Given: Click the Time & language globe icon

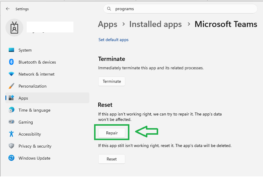Looking at the screenshot, I should 11,110.
